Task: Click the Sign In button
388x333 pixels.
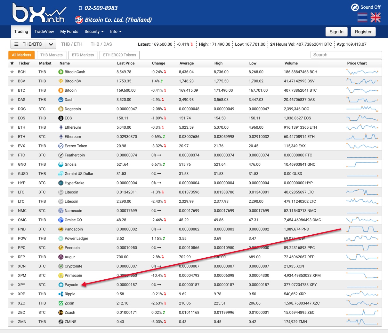Action: (336, 32)
